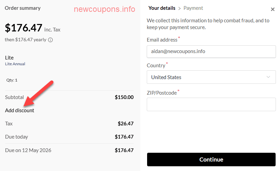Click the Qty: 1 quantity label
Screen dimensions: 280x171
(12, 80)
